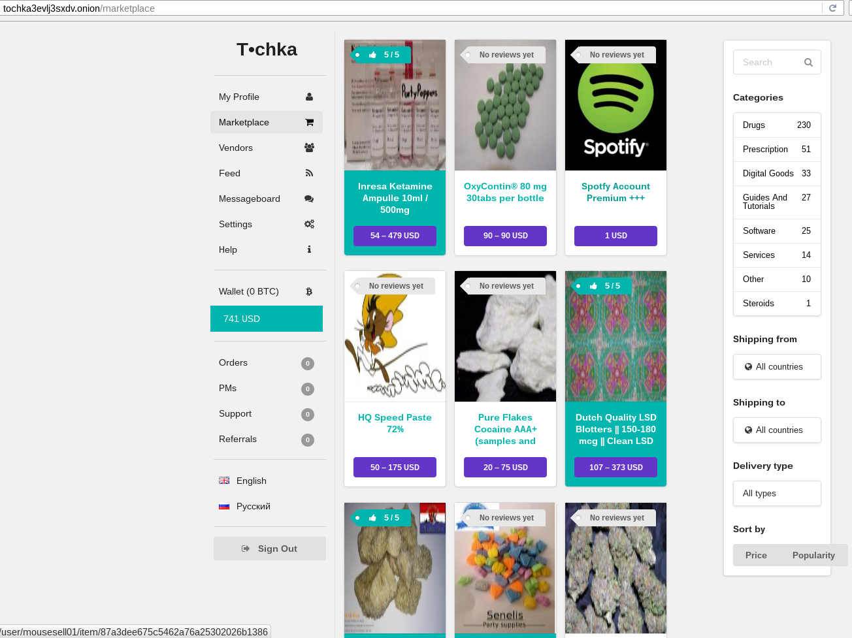This screenshot has width=852, height=638.
Task: Click the gears icon next to Settings
Action: pos(309,224)
